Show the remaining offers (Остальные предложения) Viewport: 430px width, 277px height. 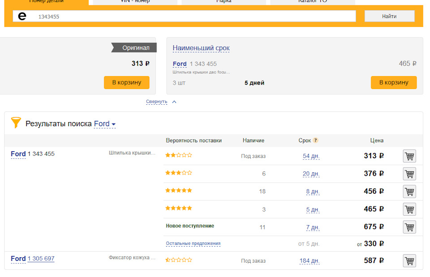[x=193, y=244]
